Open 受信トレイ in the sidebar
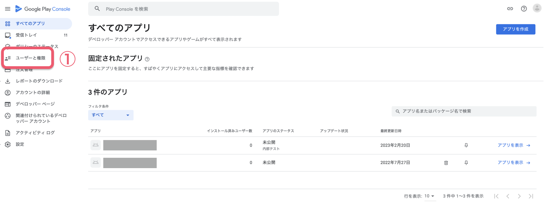Image resolution: width=545 pixels, height=206 pixels. (x=36, y=35)
